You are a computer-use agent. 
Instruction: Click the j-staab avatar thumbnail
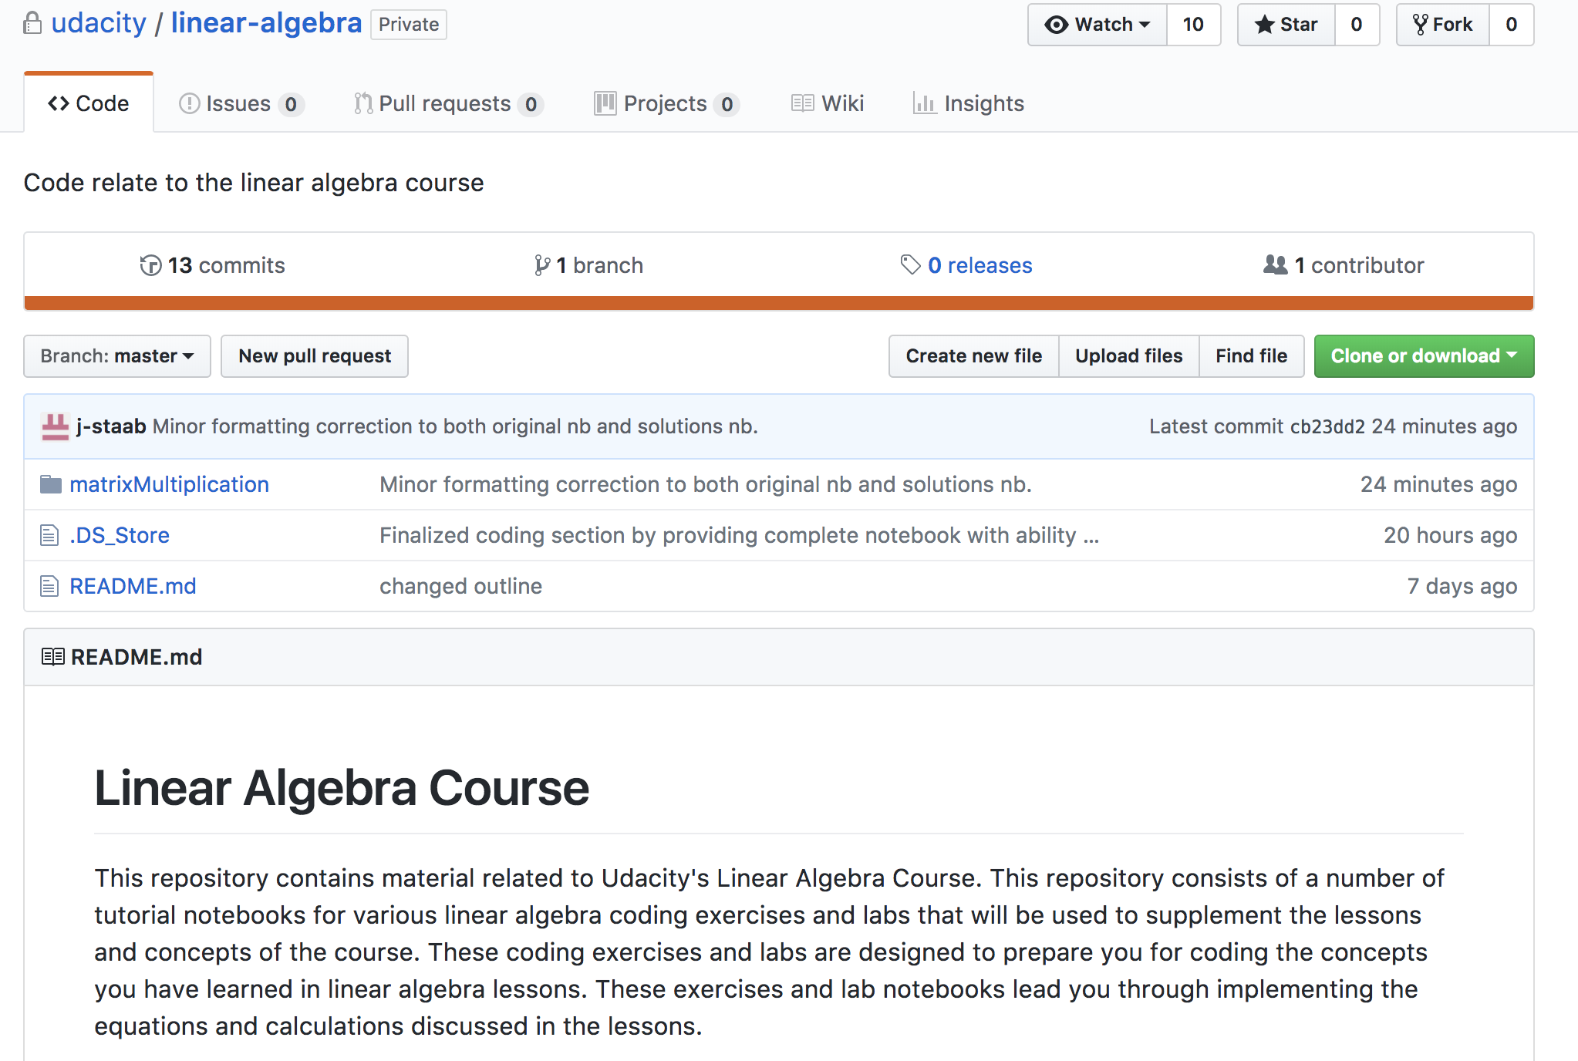point(55,426)
